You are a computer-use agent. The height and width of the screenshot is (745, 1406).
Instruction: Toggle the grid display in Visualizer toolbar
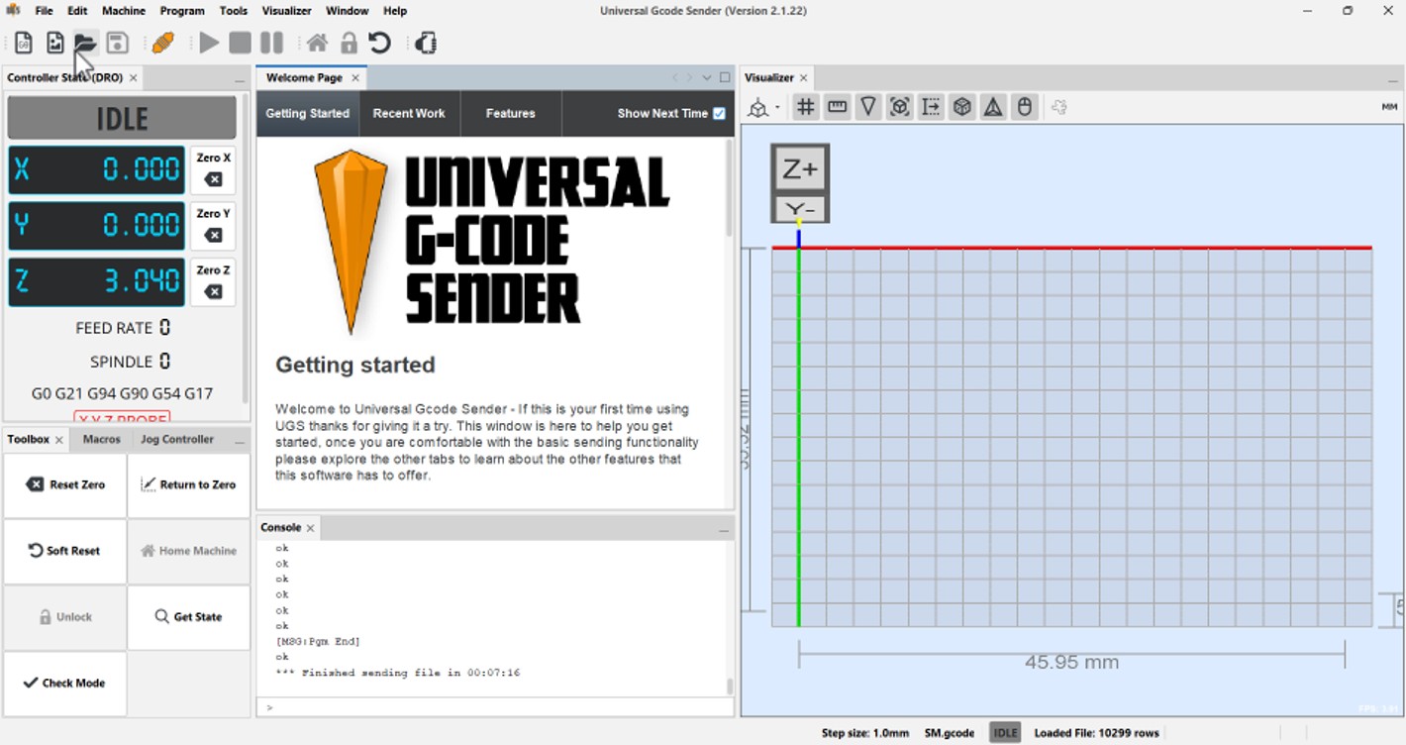pos(806,107)
